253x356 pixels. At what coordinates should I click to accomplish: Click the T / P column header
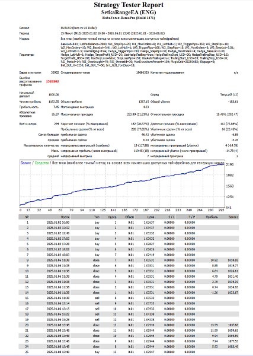(192, 217)
